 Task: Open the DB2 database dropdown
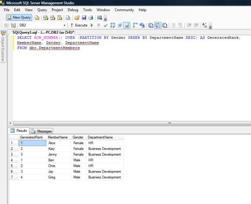65,25
